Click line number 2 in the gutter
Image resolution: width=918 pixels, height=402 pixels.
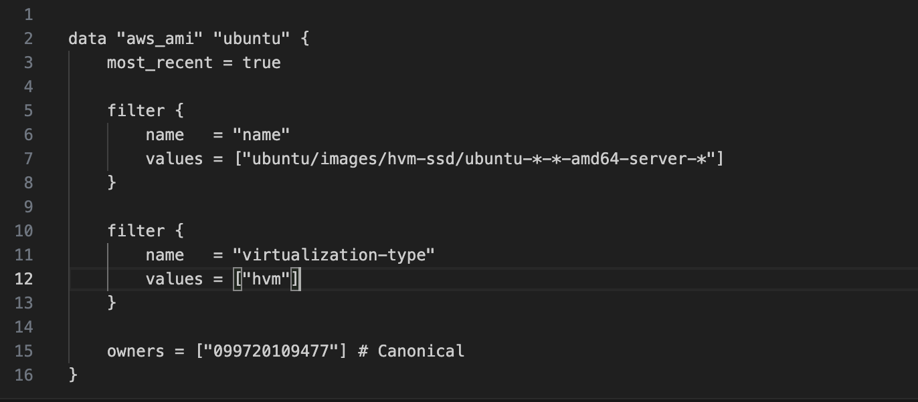pyautogui.click(x=27, y=39)
